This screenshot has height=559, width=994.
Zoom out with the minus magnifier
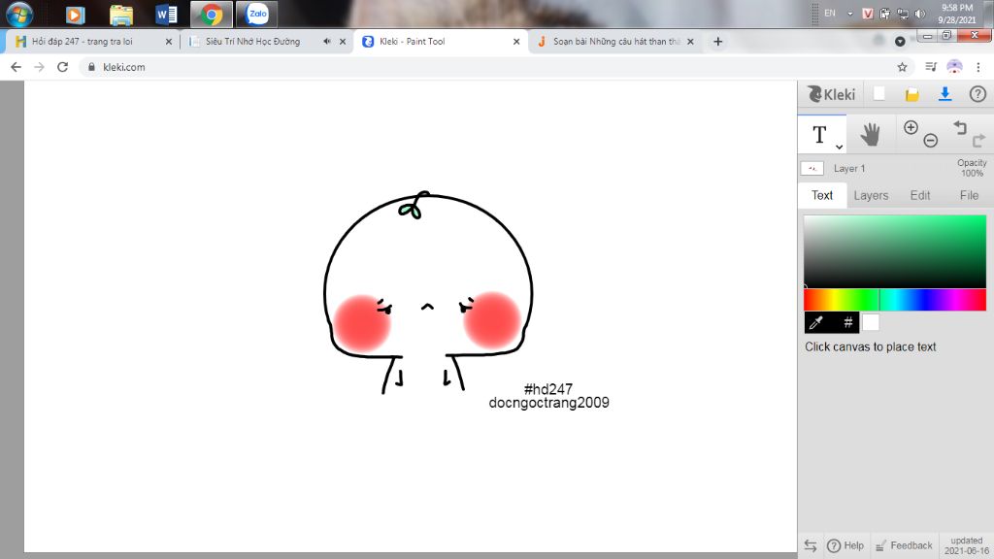931,140
